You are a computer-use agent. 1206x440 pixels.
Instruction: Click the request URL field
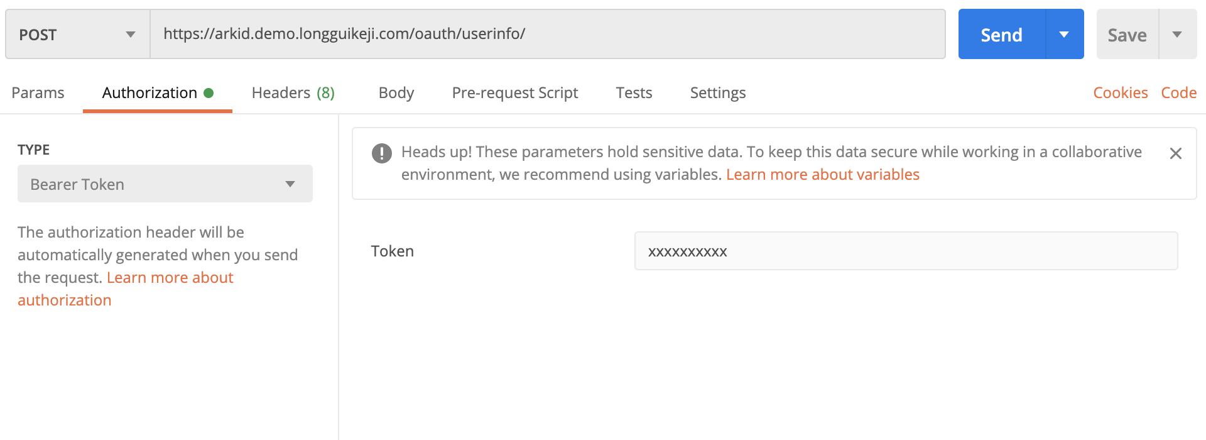pos(546,34)
